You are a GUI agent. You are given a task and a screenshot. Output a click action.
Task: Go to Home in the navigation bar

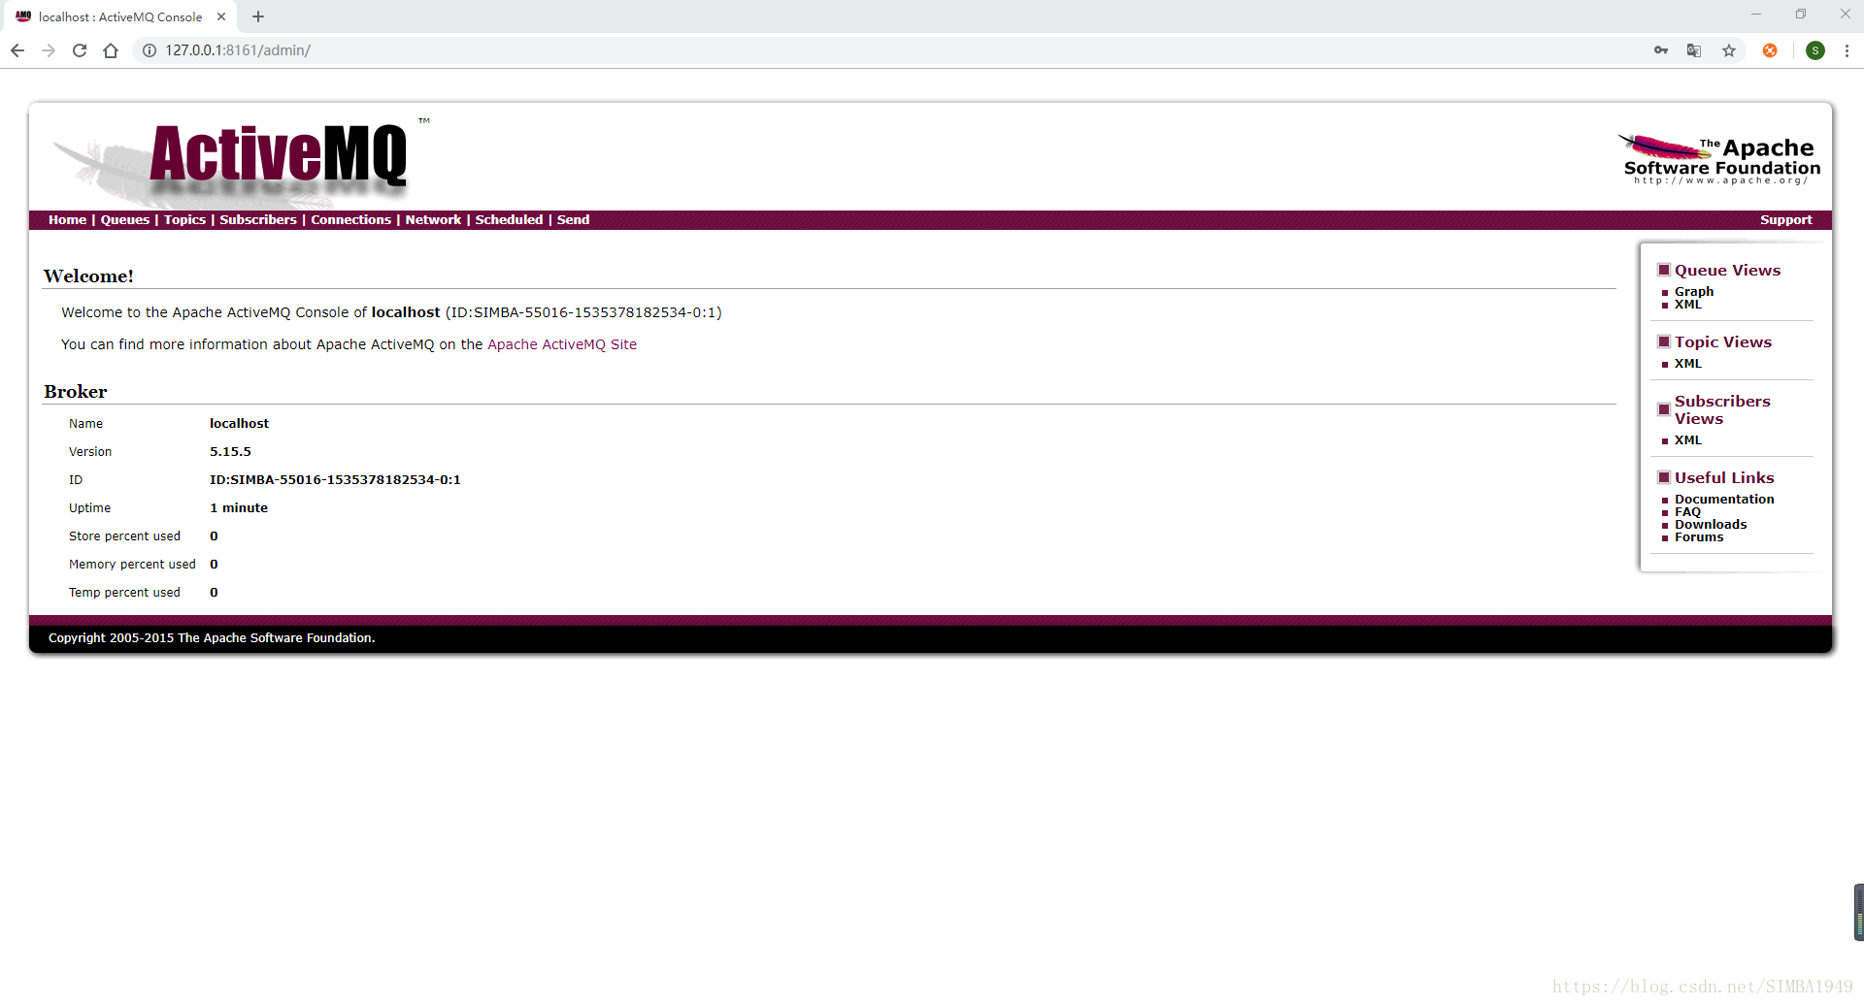(x=67, y=220)
